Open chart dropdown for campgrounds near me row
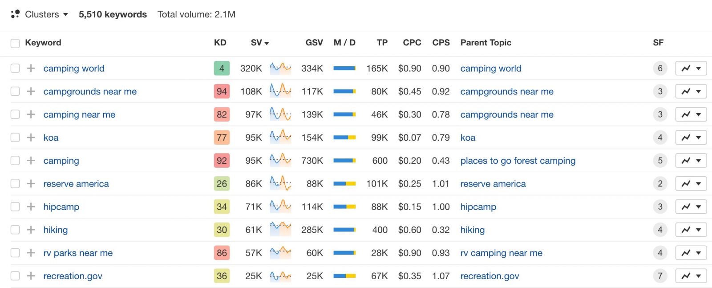This screenshot has width=712, height=288. pos(691,91)
